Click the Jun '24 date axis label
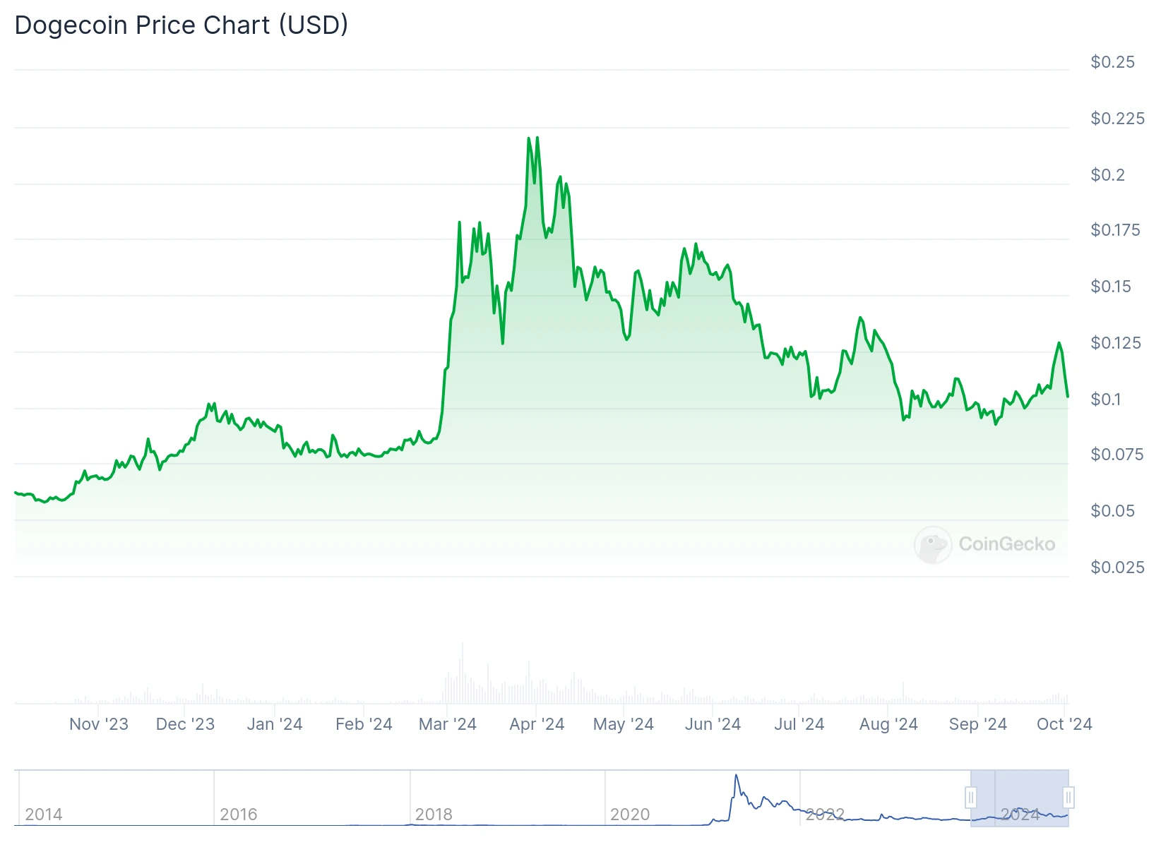Viewport: 1161px width, 847px height. pos(713,724)
